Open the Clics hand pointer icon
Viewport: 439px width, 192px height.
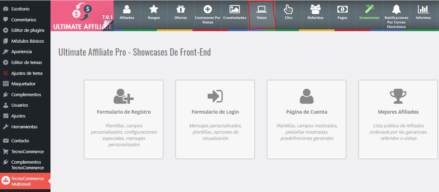pyautogui.click(x=288, y=9)
